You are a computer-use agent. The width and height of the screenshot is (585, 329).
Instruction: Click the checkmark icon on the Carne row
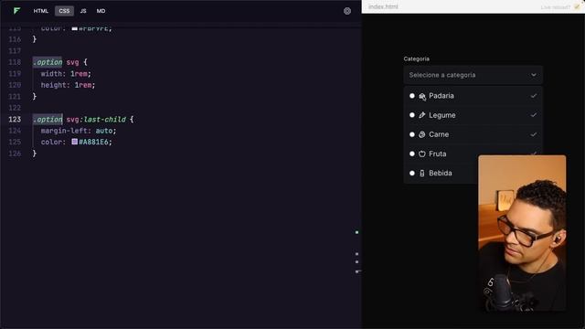tap(534, 134)
